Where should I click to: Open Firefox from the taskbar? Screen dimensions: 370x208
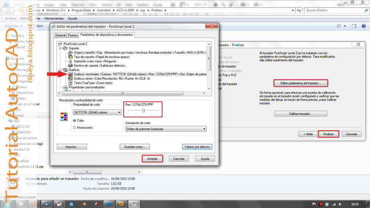[x=34, y=204]
